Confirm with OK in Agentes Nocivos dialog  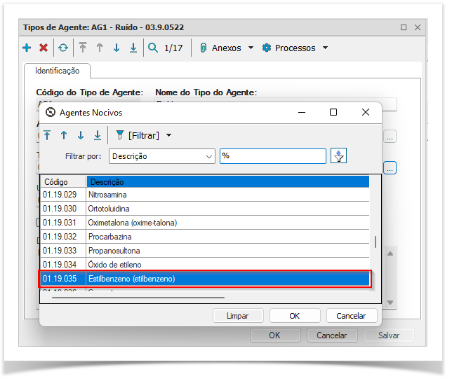[x=295, y=316]
